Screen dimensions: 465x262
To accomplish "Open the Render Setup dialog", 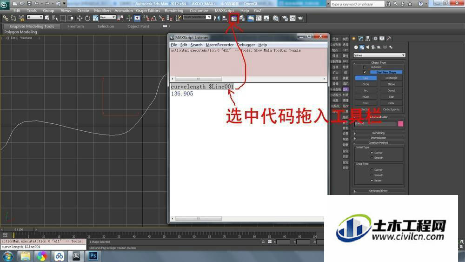I will coord(285,19).
